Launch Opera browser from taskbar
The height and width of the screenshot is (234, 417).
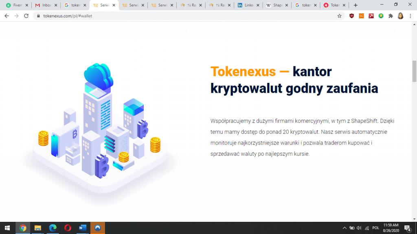point(68,228)
